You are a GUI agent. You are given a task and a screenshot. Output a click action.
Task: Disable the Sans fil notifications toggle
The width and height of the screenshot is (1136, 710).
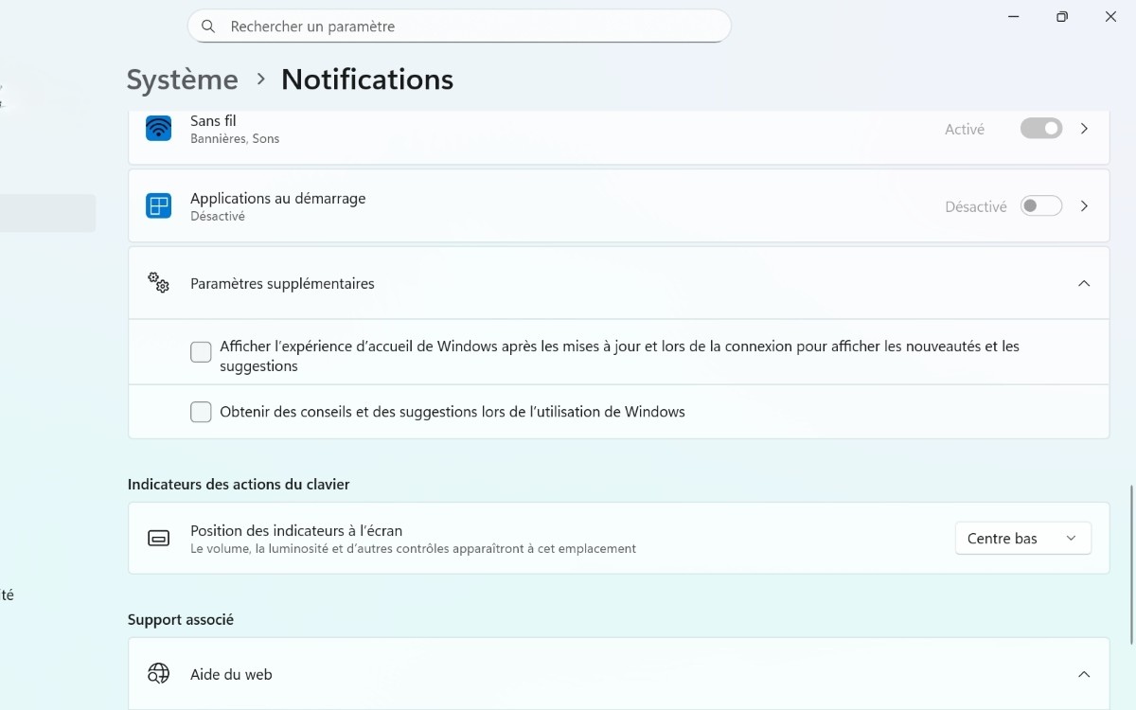[1040, 128]
